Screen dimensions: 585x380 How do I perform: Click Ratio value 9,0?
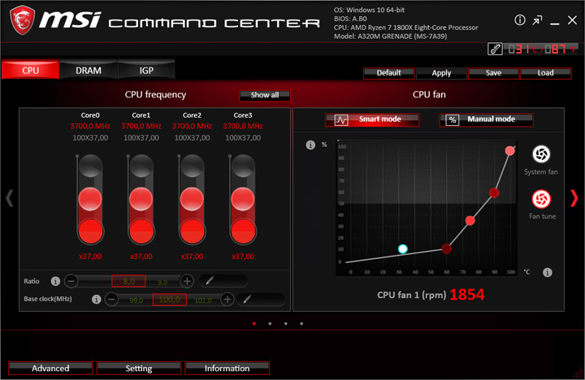coord(162,283)
